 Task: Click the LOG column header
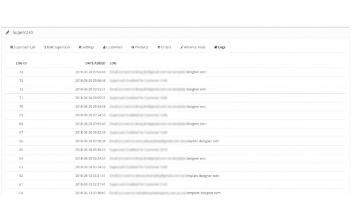[x=113, y=63]
